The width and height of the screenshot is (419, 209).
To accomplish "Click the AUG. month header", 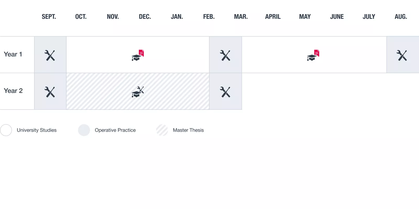I will click(401, 17).
